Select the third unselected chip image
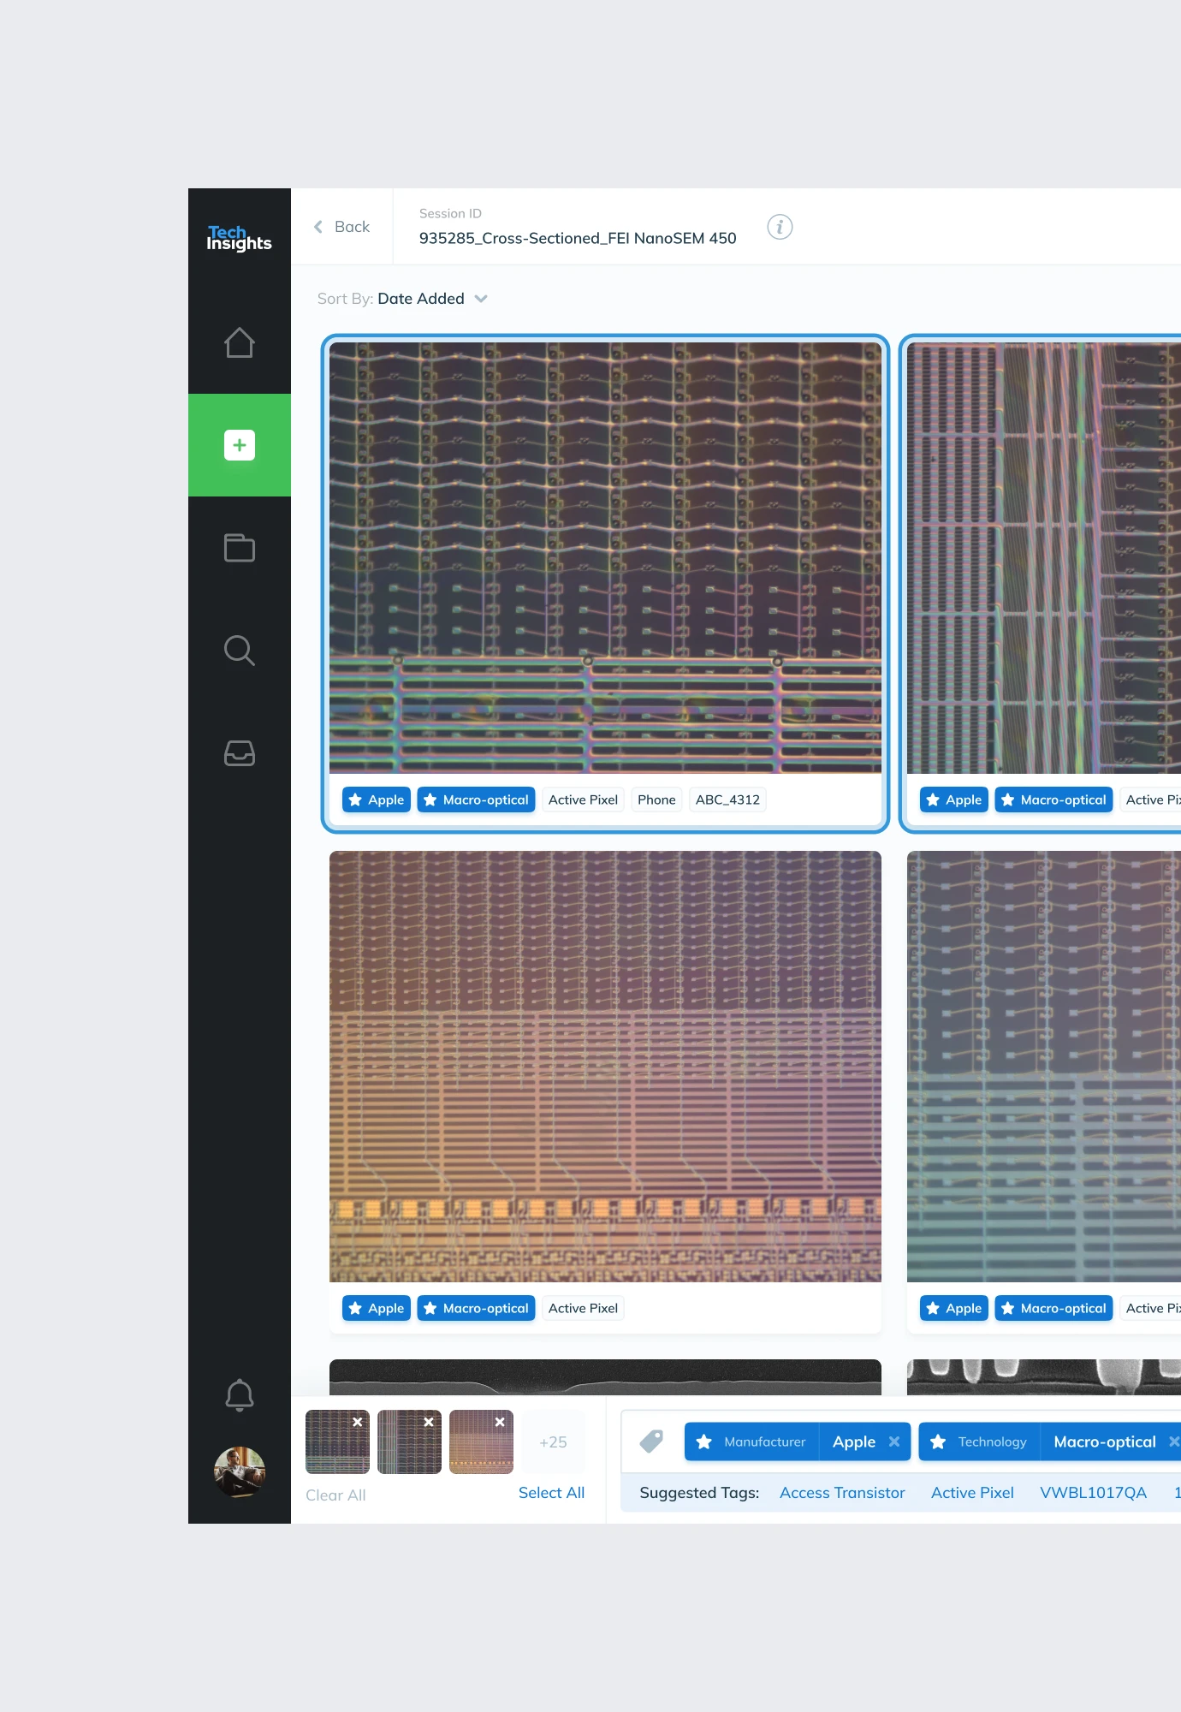Image resolution: width=1181 pixels, height=1712 pixels. [604, 1066]
